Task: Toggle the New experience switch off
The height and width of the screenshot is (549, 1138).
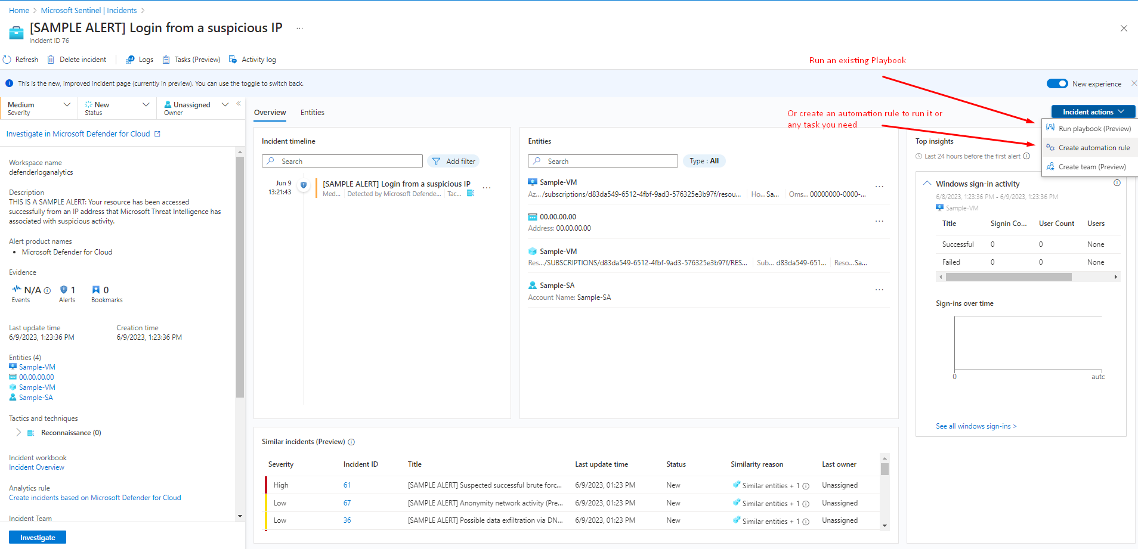Action: tap(1057, 83)
